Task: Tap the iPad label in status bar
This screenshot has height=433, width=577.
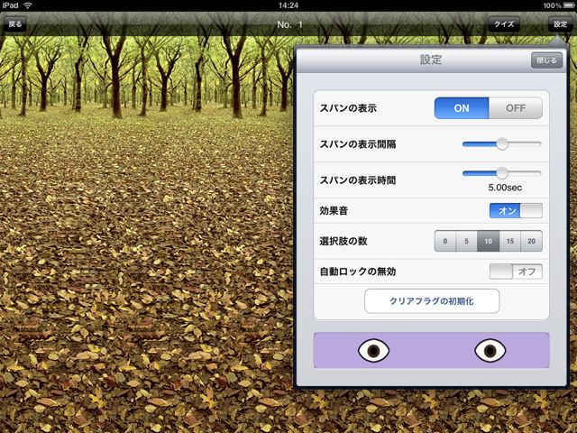Action: click(x=10, y=5)
